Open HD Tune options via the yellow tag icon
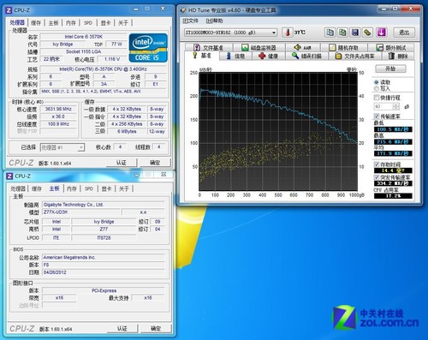 (367, 33)
